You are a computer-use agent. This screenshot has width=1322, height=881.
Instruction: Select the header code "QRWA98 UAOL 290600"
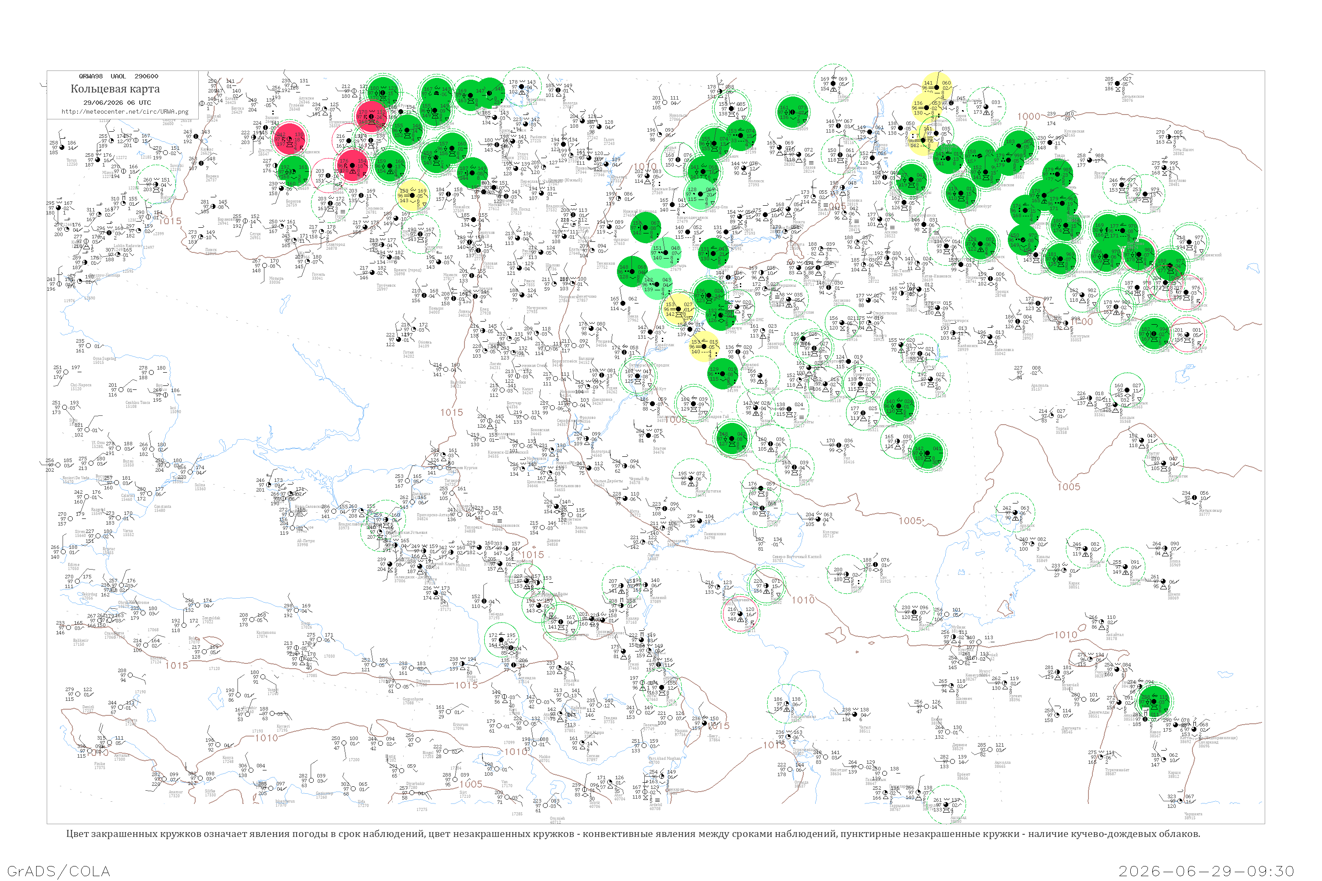click(119, 76)
